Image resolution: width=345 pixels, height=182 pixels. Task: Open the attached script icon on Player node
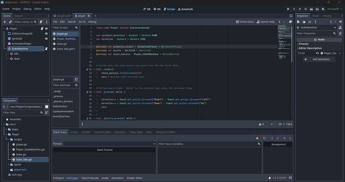42,28
